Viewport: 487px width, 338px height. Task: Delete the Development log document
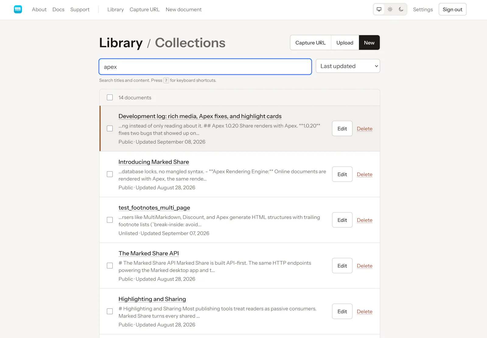click(x=365, y=129)
